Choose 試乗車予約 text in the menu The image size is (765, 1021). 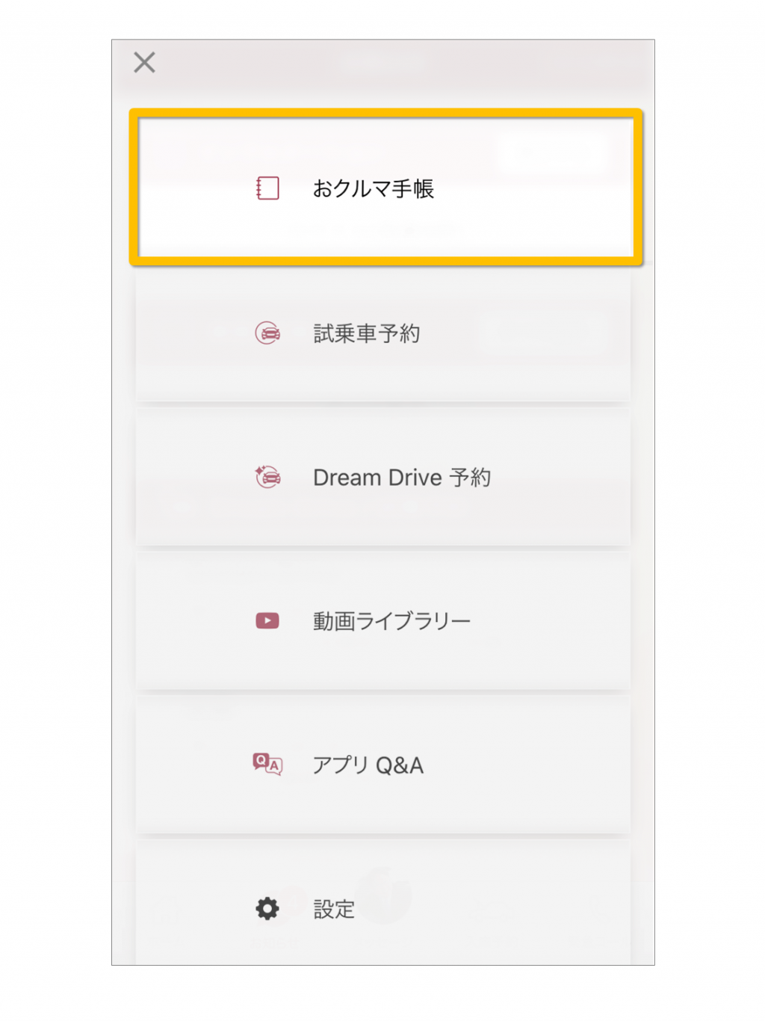pos(366,333)
